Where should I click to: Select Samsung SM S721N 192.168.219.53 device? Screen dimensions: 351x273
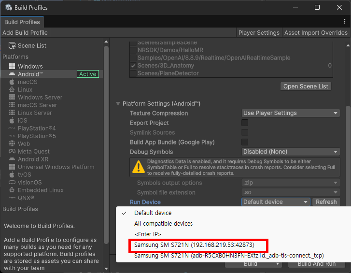(x=194, y=245)
